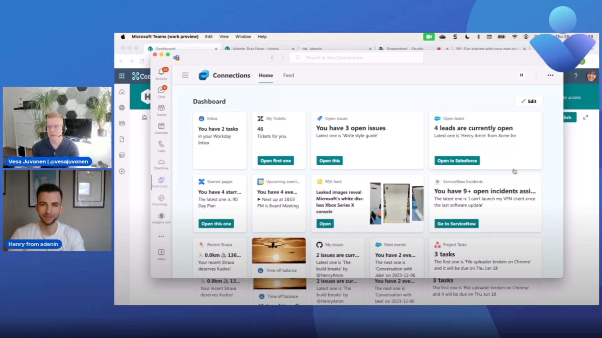Open the Recent Strava card
Screen dimensions: 602x338
pyautogui.click(x=220, y=258)
